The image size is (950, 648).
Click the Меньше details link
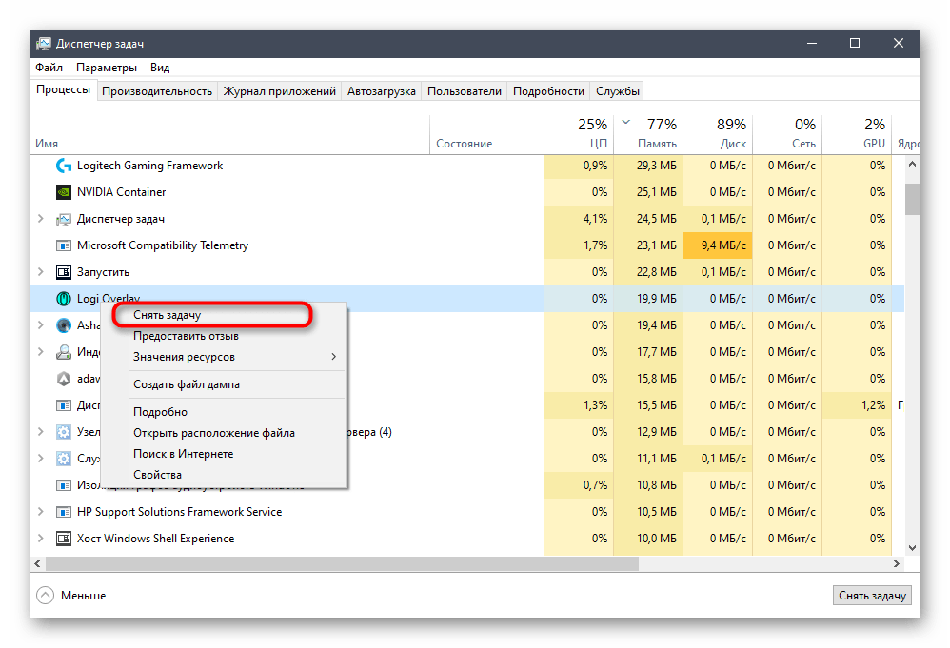[x=83, y=596]
